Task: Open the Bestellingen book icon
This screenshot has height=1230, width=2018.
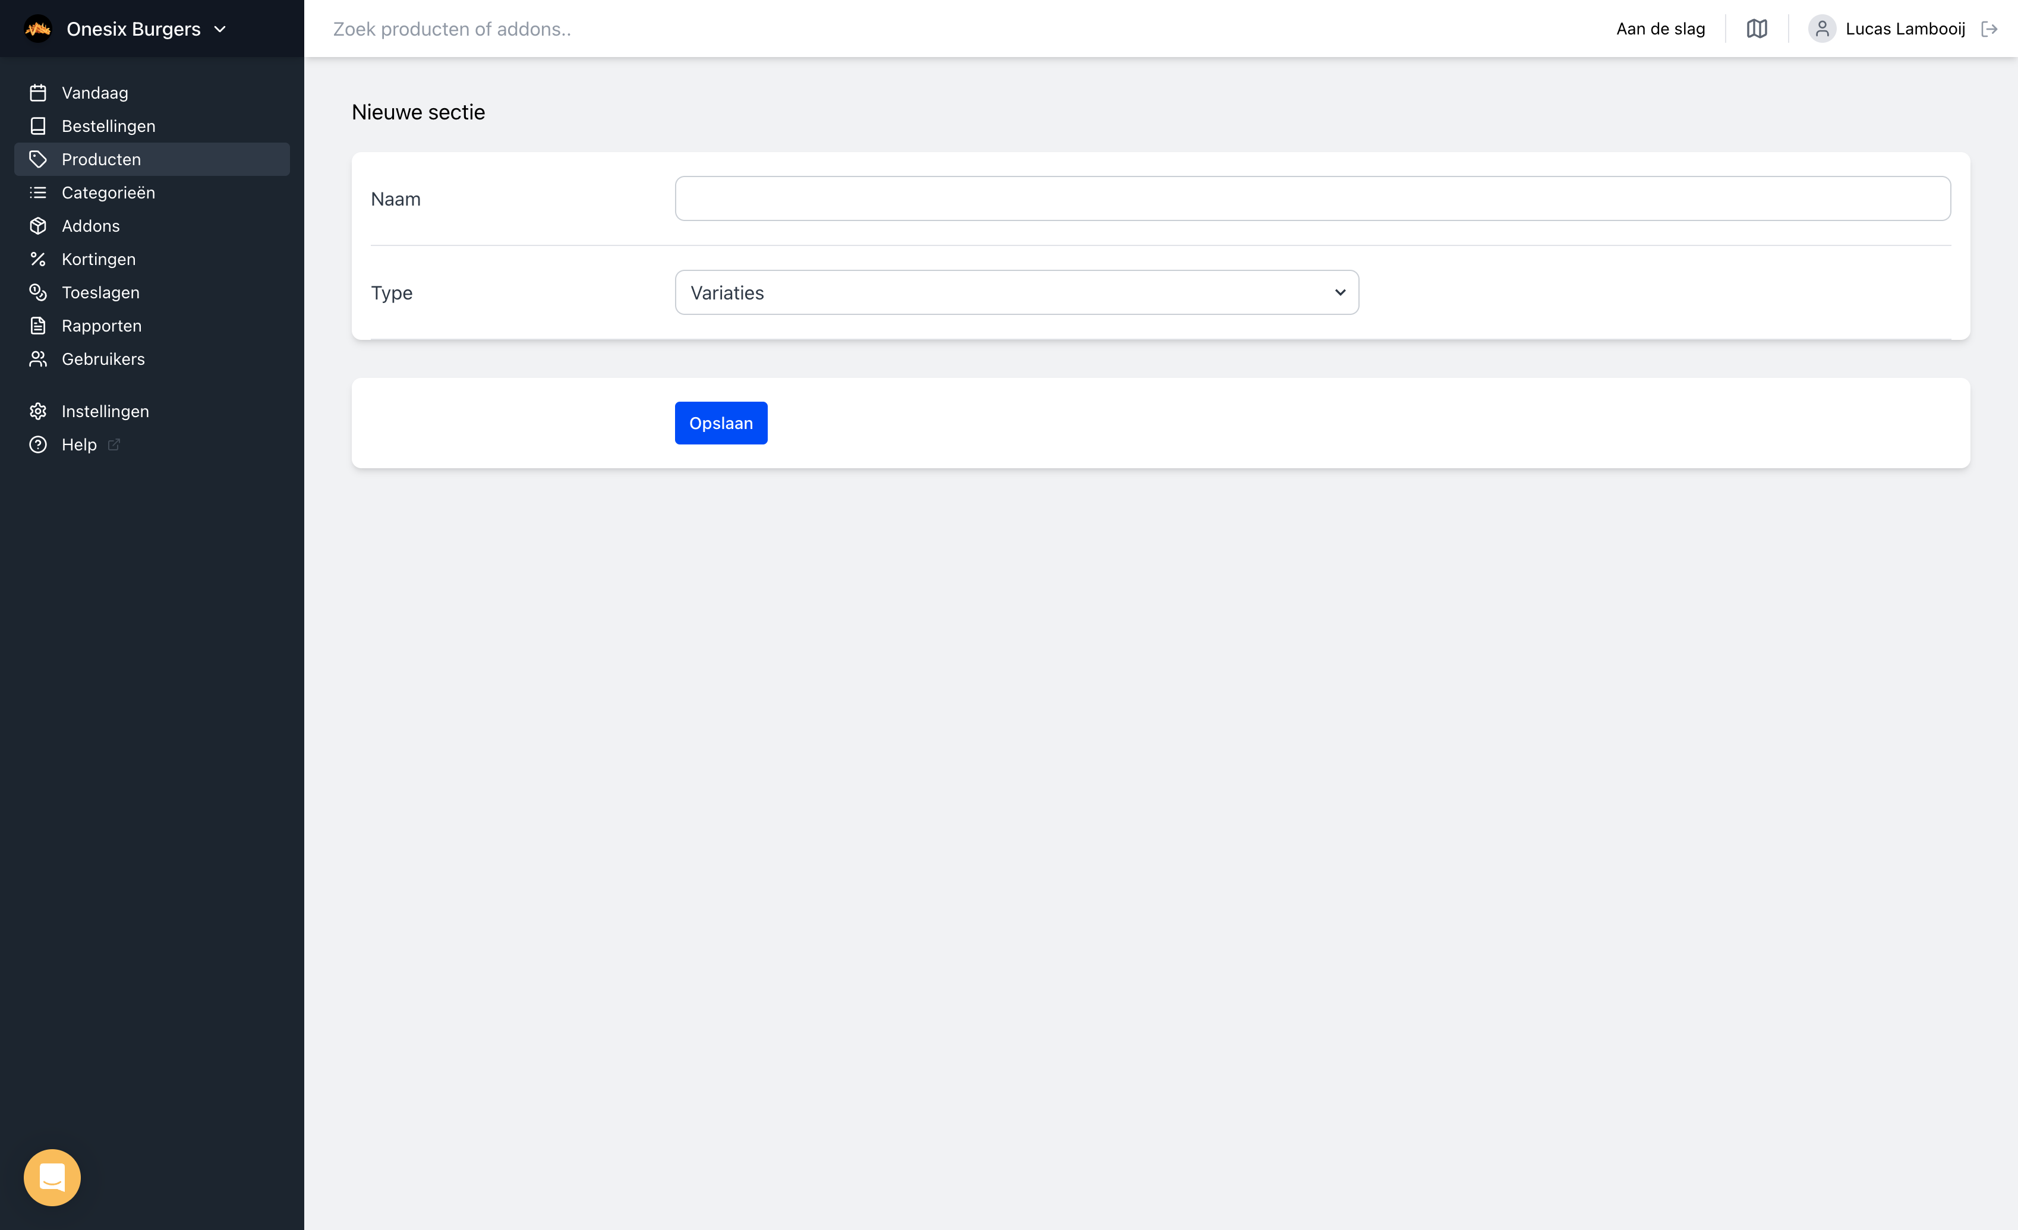Action: pyautogui.click(x=37, y=126)
